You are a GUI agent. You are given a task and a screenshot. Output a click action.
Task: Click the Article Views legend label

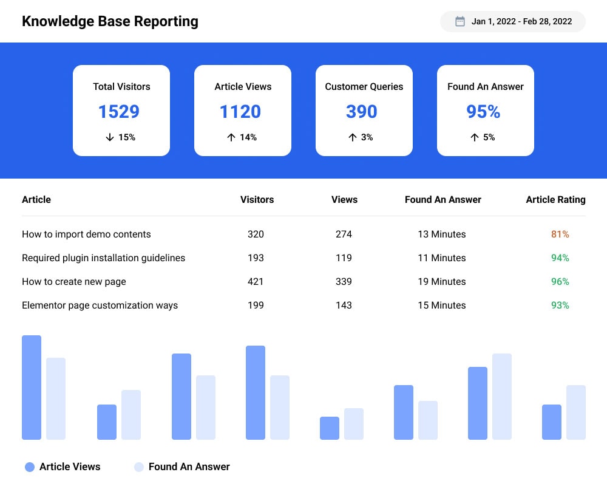(70, 467)
